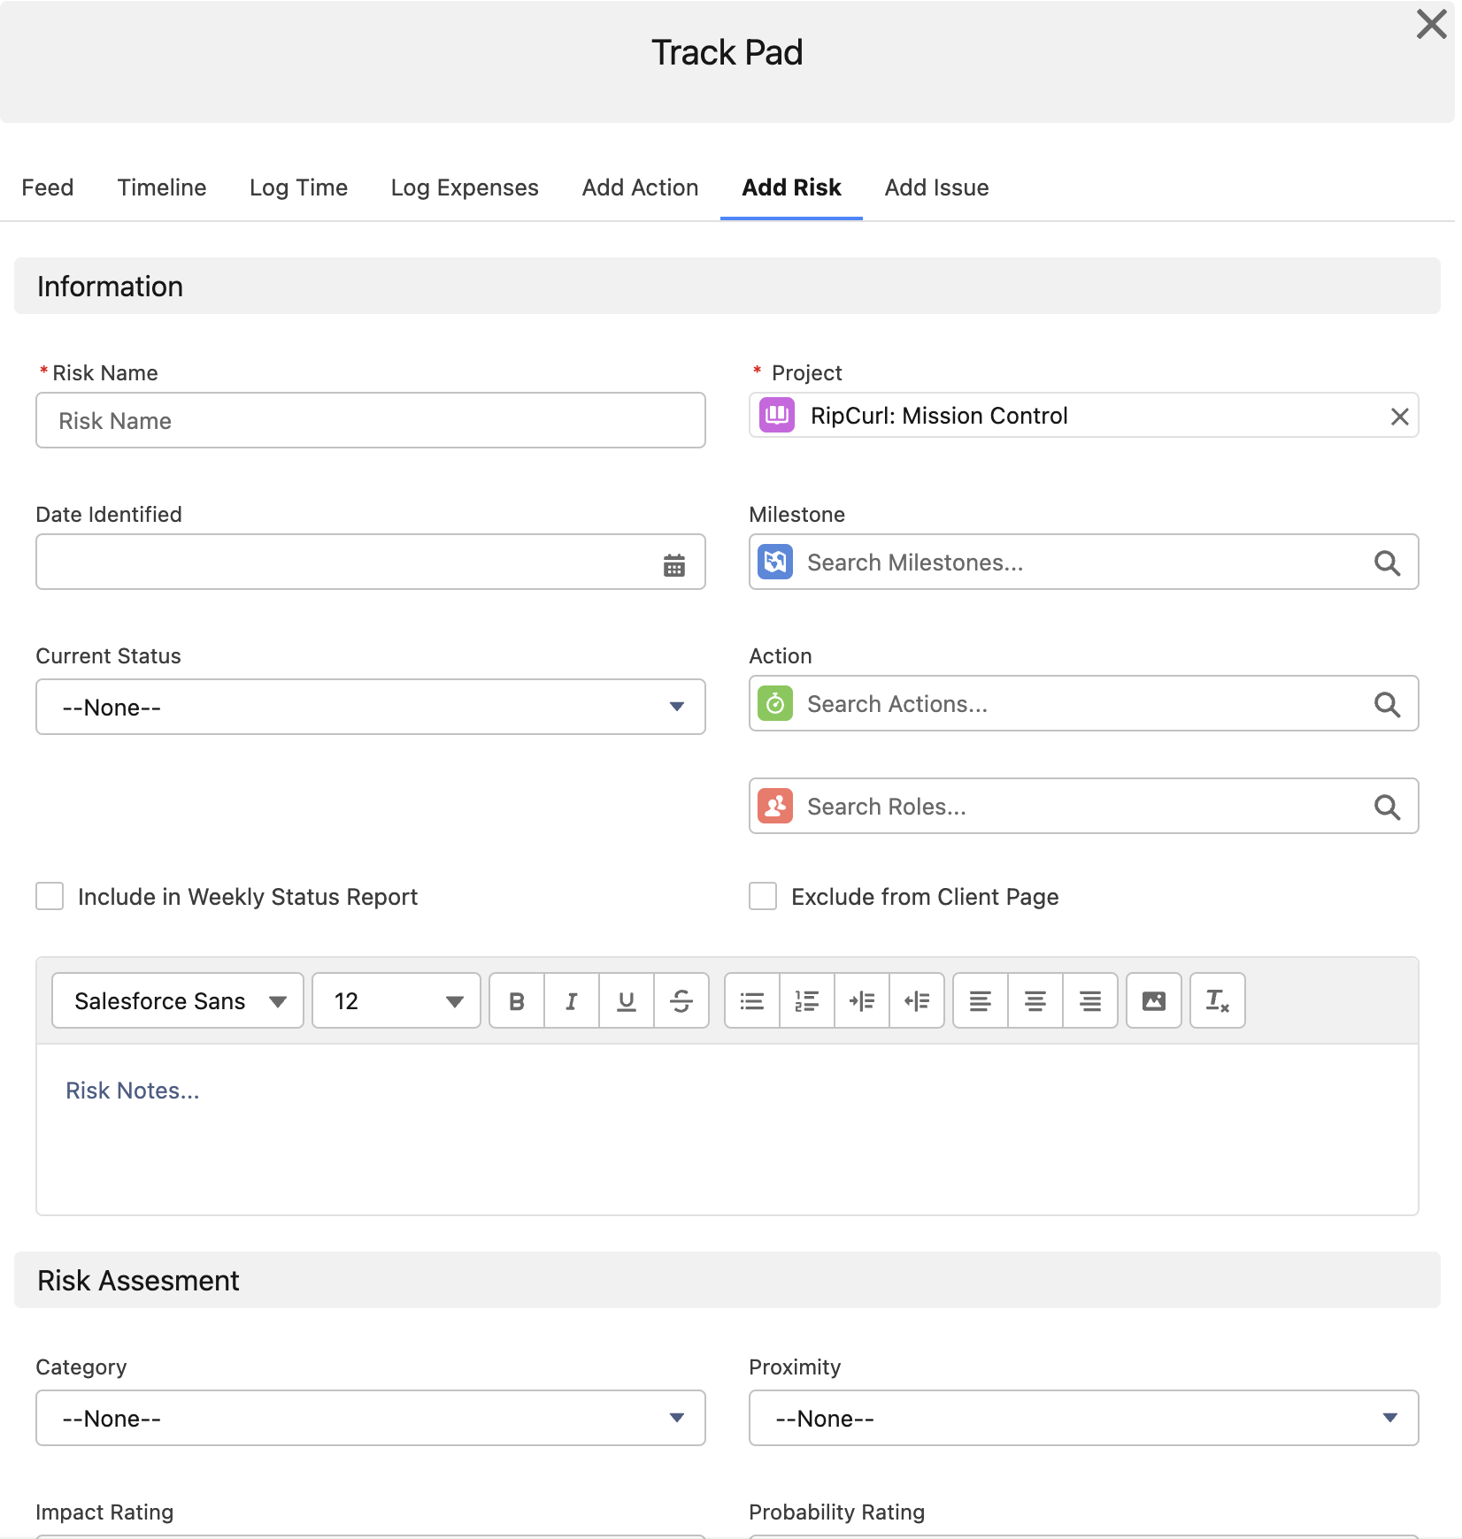Viewport: 1462px width, 1539px height.
Task: Open the Salesforce Sans font dropdown
Action: coord(178,1000)
